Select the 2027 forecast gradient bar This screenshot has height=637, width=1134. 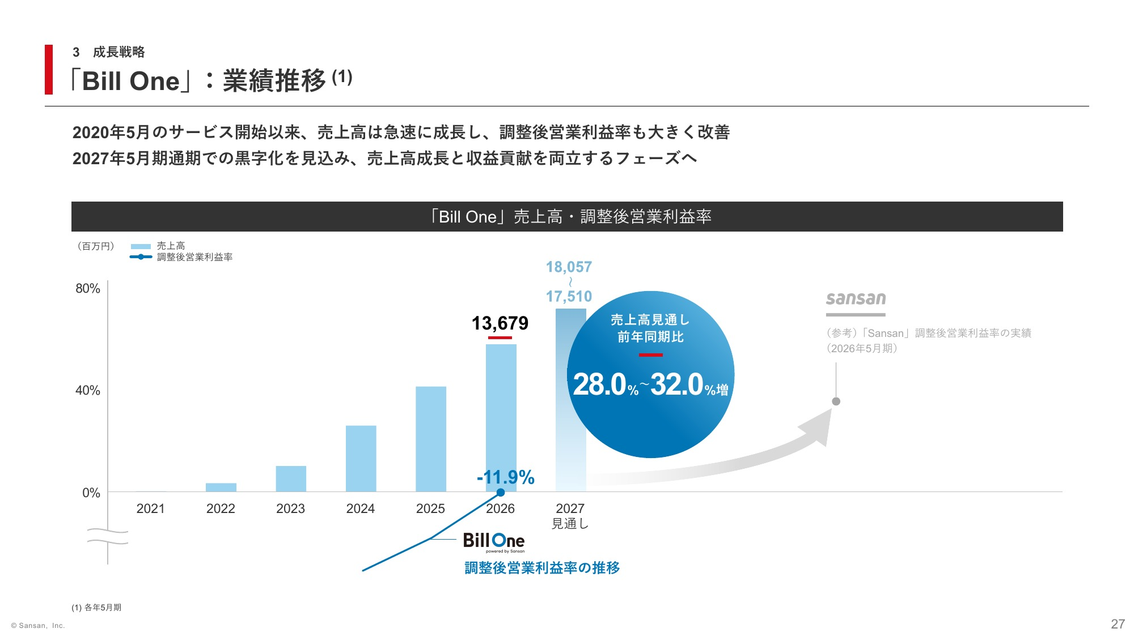pyautogui.click(x=571, y=400)
